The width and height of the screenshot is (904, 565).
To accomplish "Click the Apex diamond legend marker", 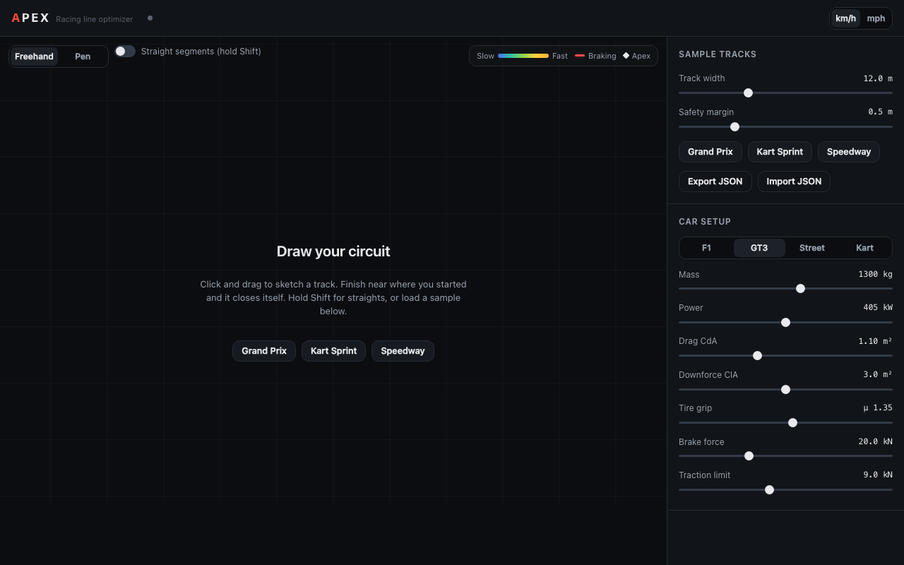I will (626, 56).
